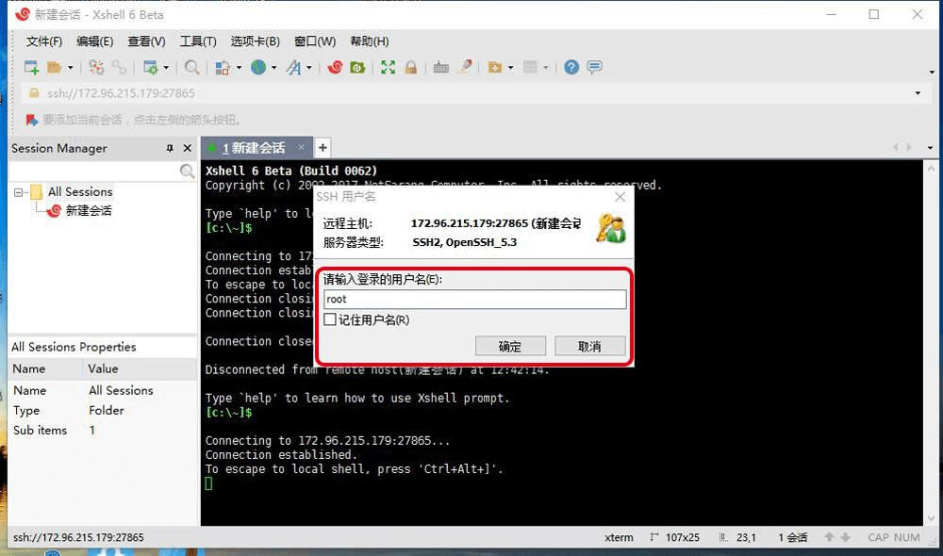This screenshot has height=556, width=943.
Task: Click the Session Manager search field
Action: coord(95,172)
